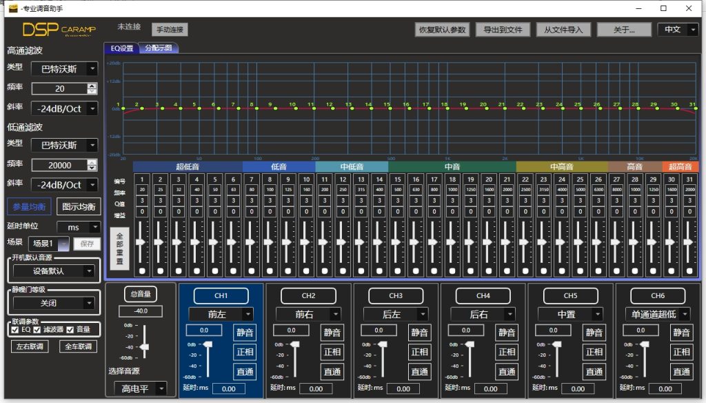Click the 超低音 band group label
The width and height of the screenshot is (706, 403).
[188, 167]
